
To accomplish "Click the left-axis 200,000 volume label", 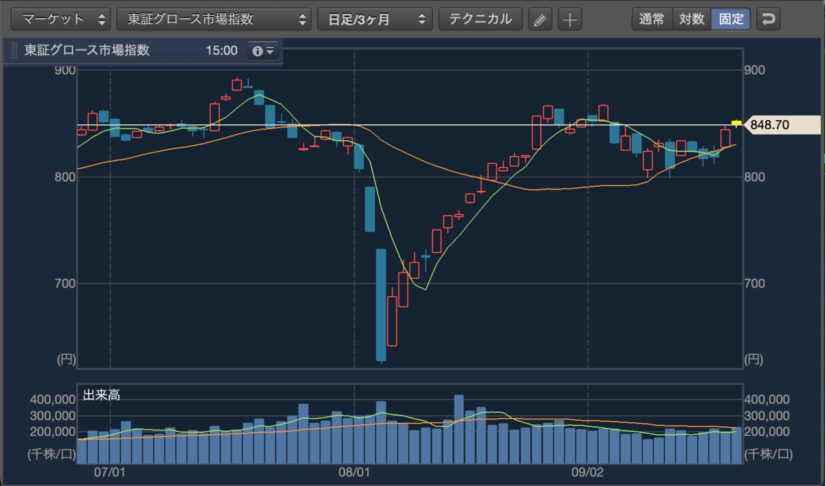I will pyautogui.click(x=52, y=431).
